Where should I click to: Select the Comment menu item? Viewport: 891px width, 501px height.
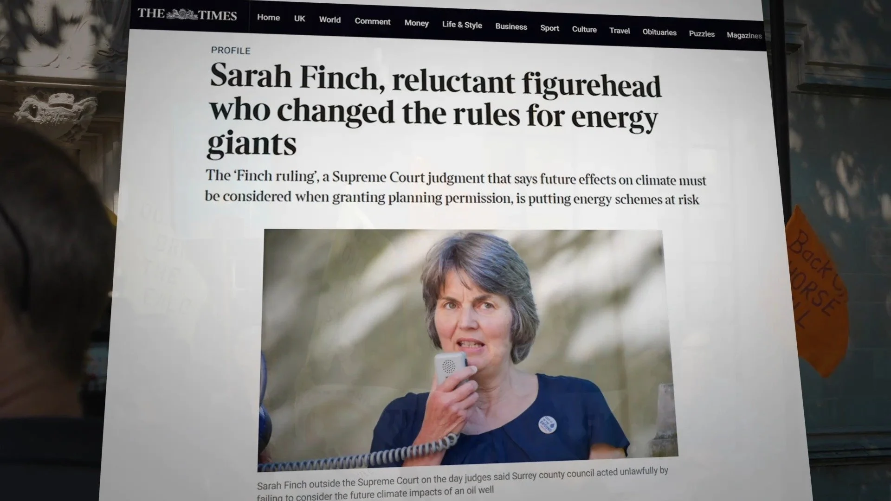point(372,21)
